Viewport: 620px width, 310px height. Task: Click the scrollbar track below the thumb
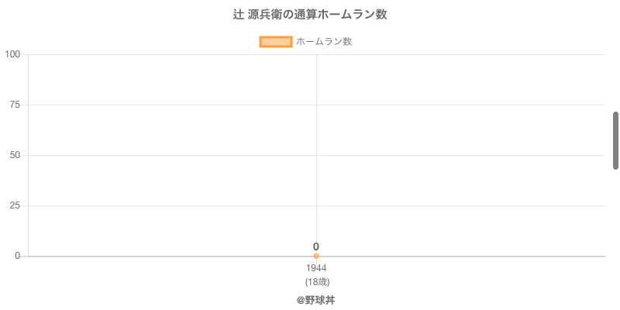click(616, 232)
